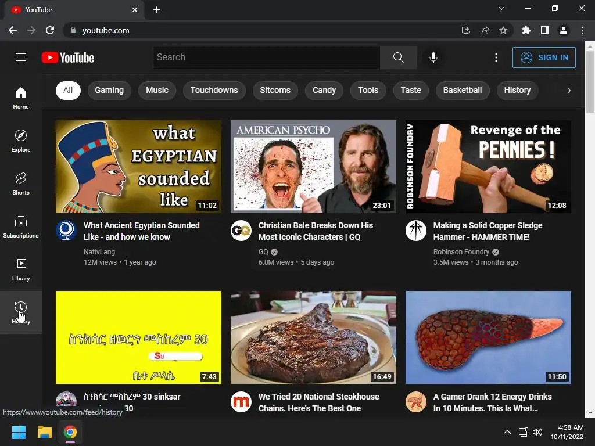The height and width of the screenshot is (446, 595).
Task: Click into the YouTube Search field
Action: point(266,57)
